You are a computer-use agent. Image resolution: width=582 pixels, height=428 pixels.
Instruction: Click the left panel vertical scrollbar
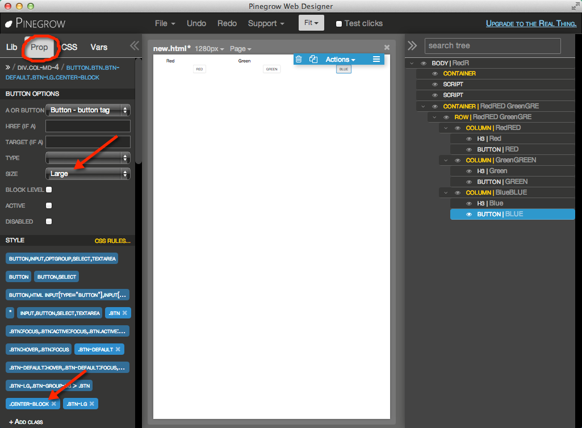click(x=139, y=111)
